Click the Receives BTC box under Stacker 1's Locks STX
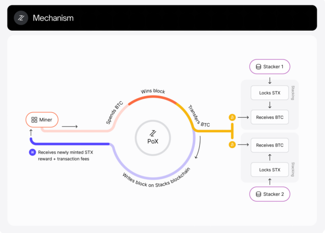 tap(270, 117)
